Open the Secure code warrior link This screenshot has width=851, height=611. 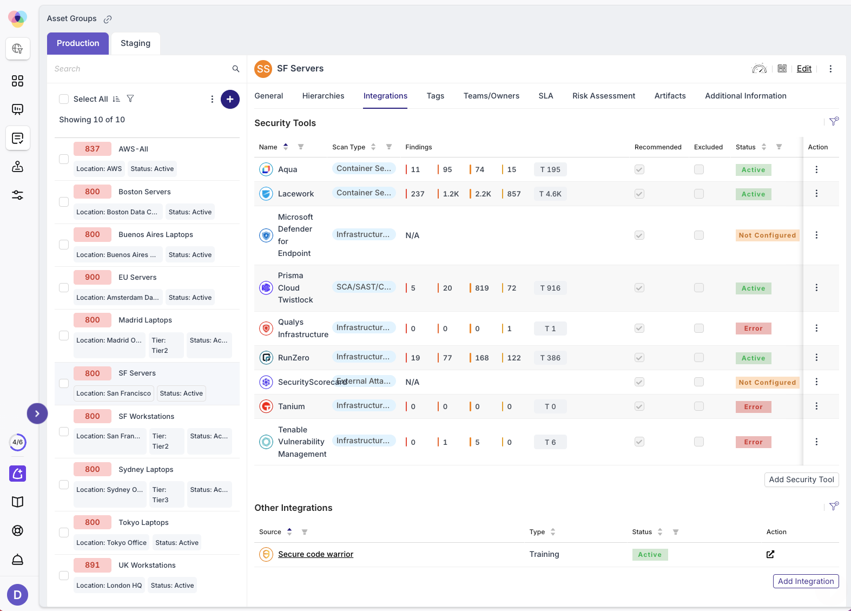tap(315, 554)
